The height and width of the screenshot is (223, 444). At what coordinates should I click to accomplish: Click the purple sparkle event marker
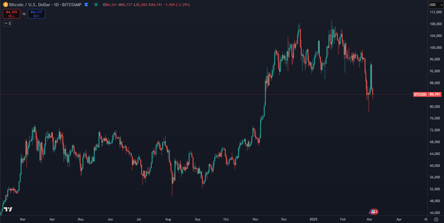[x=370, y=213]
